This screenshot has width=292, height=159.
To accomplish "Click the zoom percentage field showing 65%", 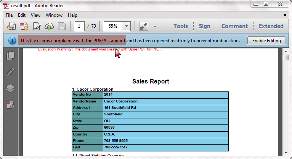I will pos(113,26).
